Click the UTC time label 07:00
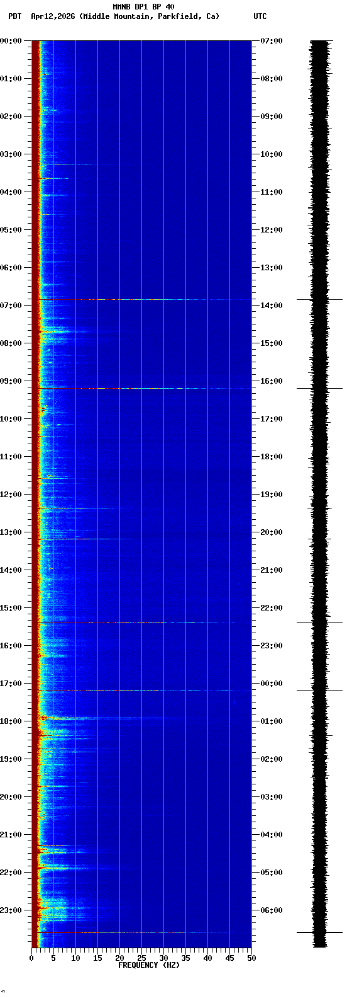Image resolution: width=347 pixels, height=998 pixels. (271, 41)
